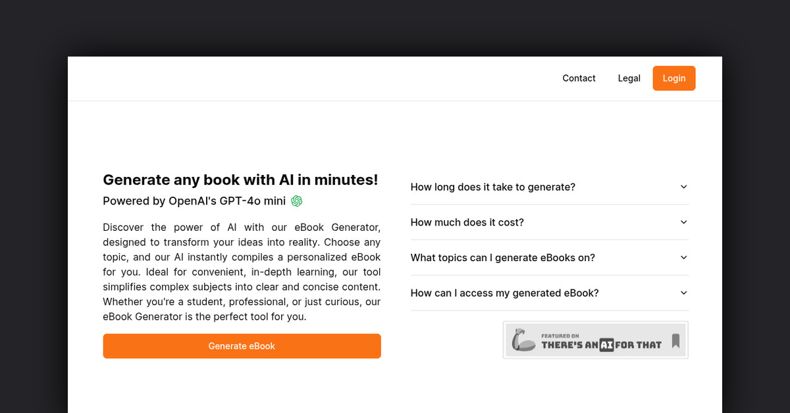Click the OpenAI logo icon beside GPT-4o mini

(x=296, y=201)
